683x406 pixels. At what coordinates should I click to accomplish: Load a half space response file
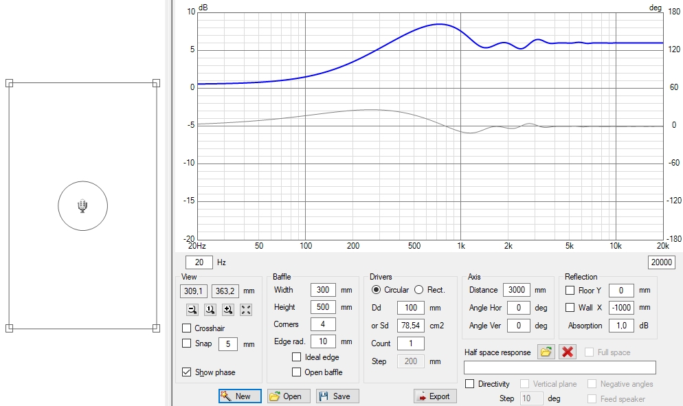(546, 352)
